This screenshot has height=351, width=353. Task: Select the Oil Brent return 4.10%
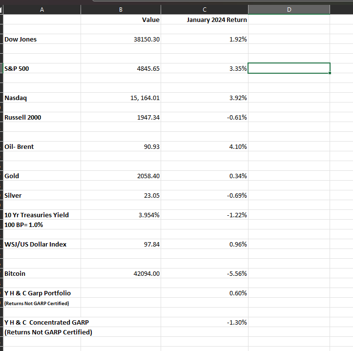point(205,146)
